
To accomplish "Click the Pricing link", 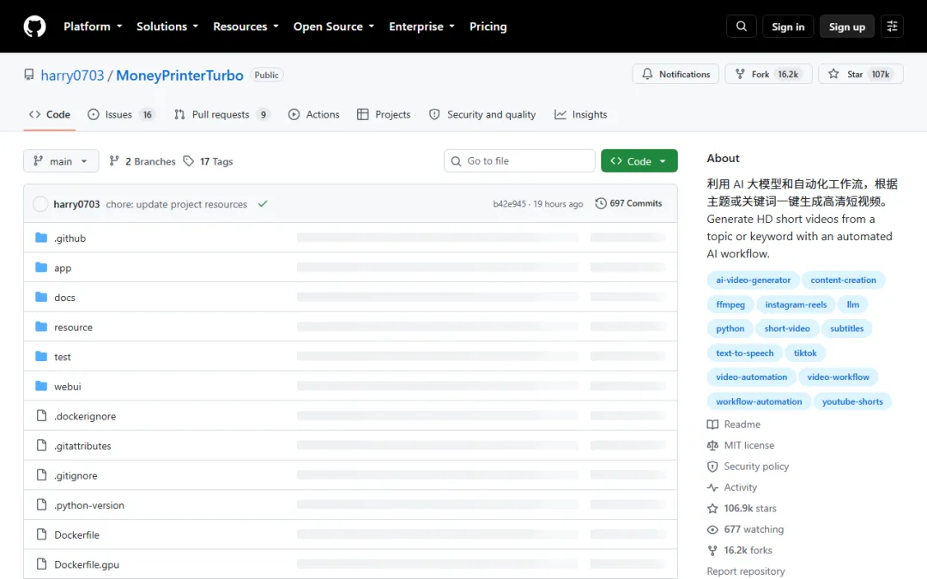I will (x=488, y=27).
